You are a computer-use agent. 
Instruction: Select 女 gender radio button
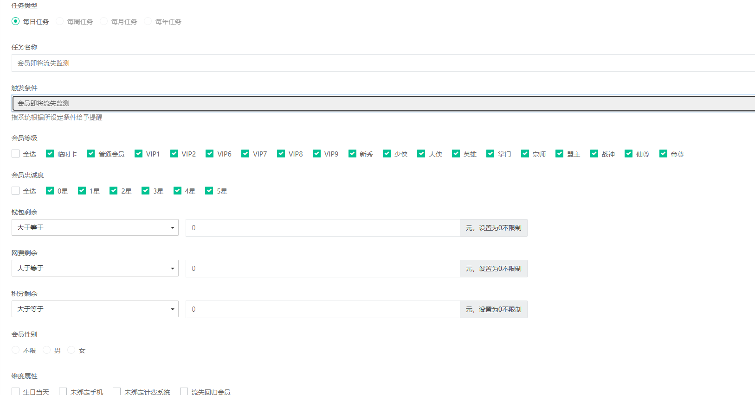(71, 350)
